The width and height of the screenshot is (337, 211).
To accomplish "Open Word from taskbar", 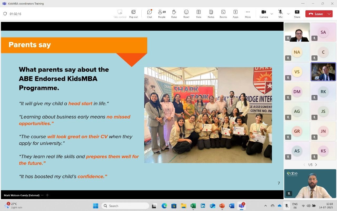I will (x=232, y=206).
